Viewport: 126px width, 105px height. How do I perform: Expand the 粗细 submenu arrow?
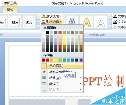(80, 78)
